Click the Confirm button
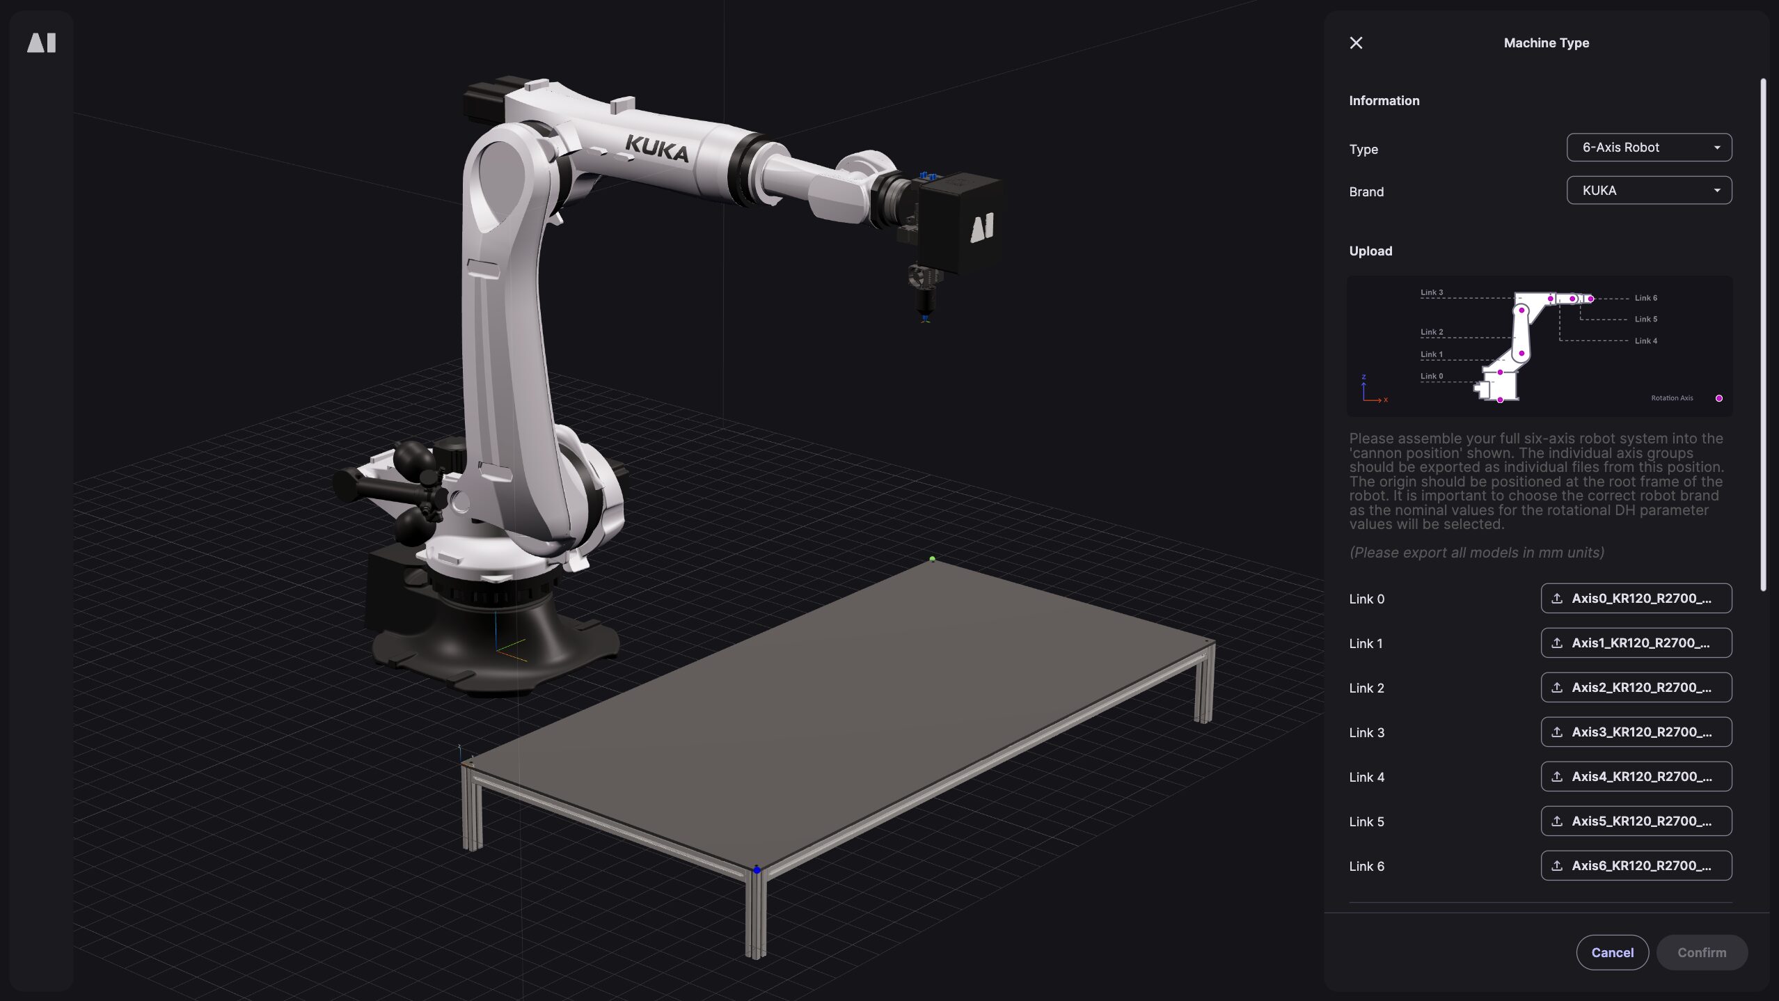 pyautogui.click(x=1700, y=952)
